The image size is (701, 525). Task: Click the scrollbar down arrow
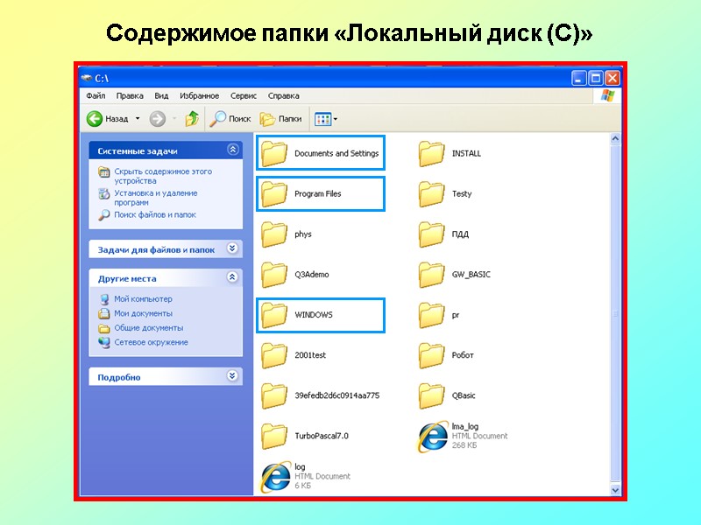(615, 490)
